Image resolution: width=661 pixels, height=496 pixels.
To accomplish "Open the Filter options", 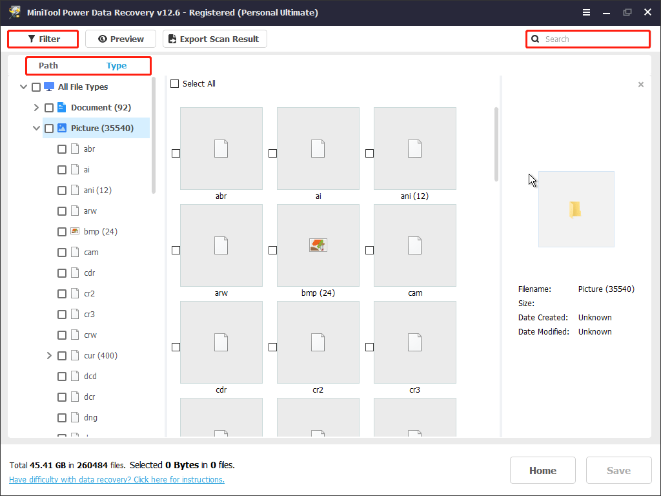I will [43, 39].
